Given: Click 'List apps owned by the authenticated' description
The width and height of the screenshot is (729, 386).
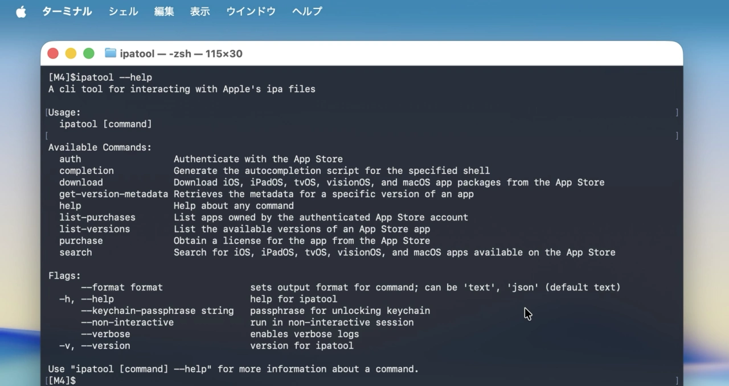Looking at the screenshot, I should [321, 217].
